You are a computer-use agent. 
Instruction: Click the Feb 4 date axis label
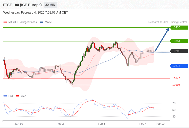(x=143, y=124)
